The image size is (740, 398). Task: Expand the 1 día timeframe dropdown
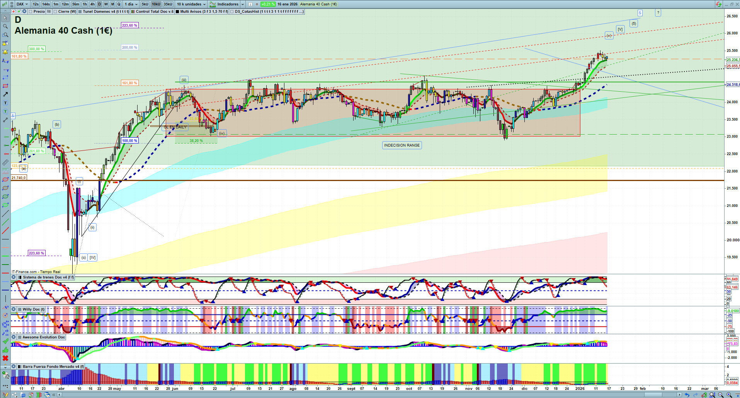pyautogui.click(x=131, y=4)
